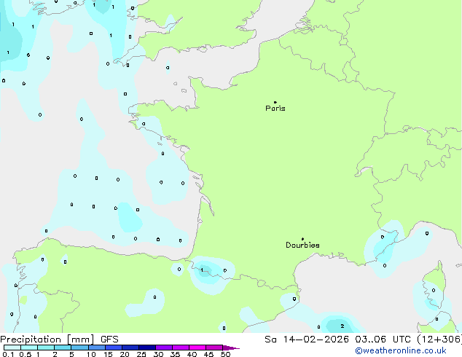Pick the legend swatch between 5 and 10
The width and height of the screenshot is (462, 357).
(x=79, y=348)
